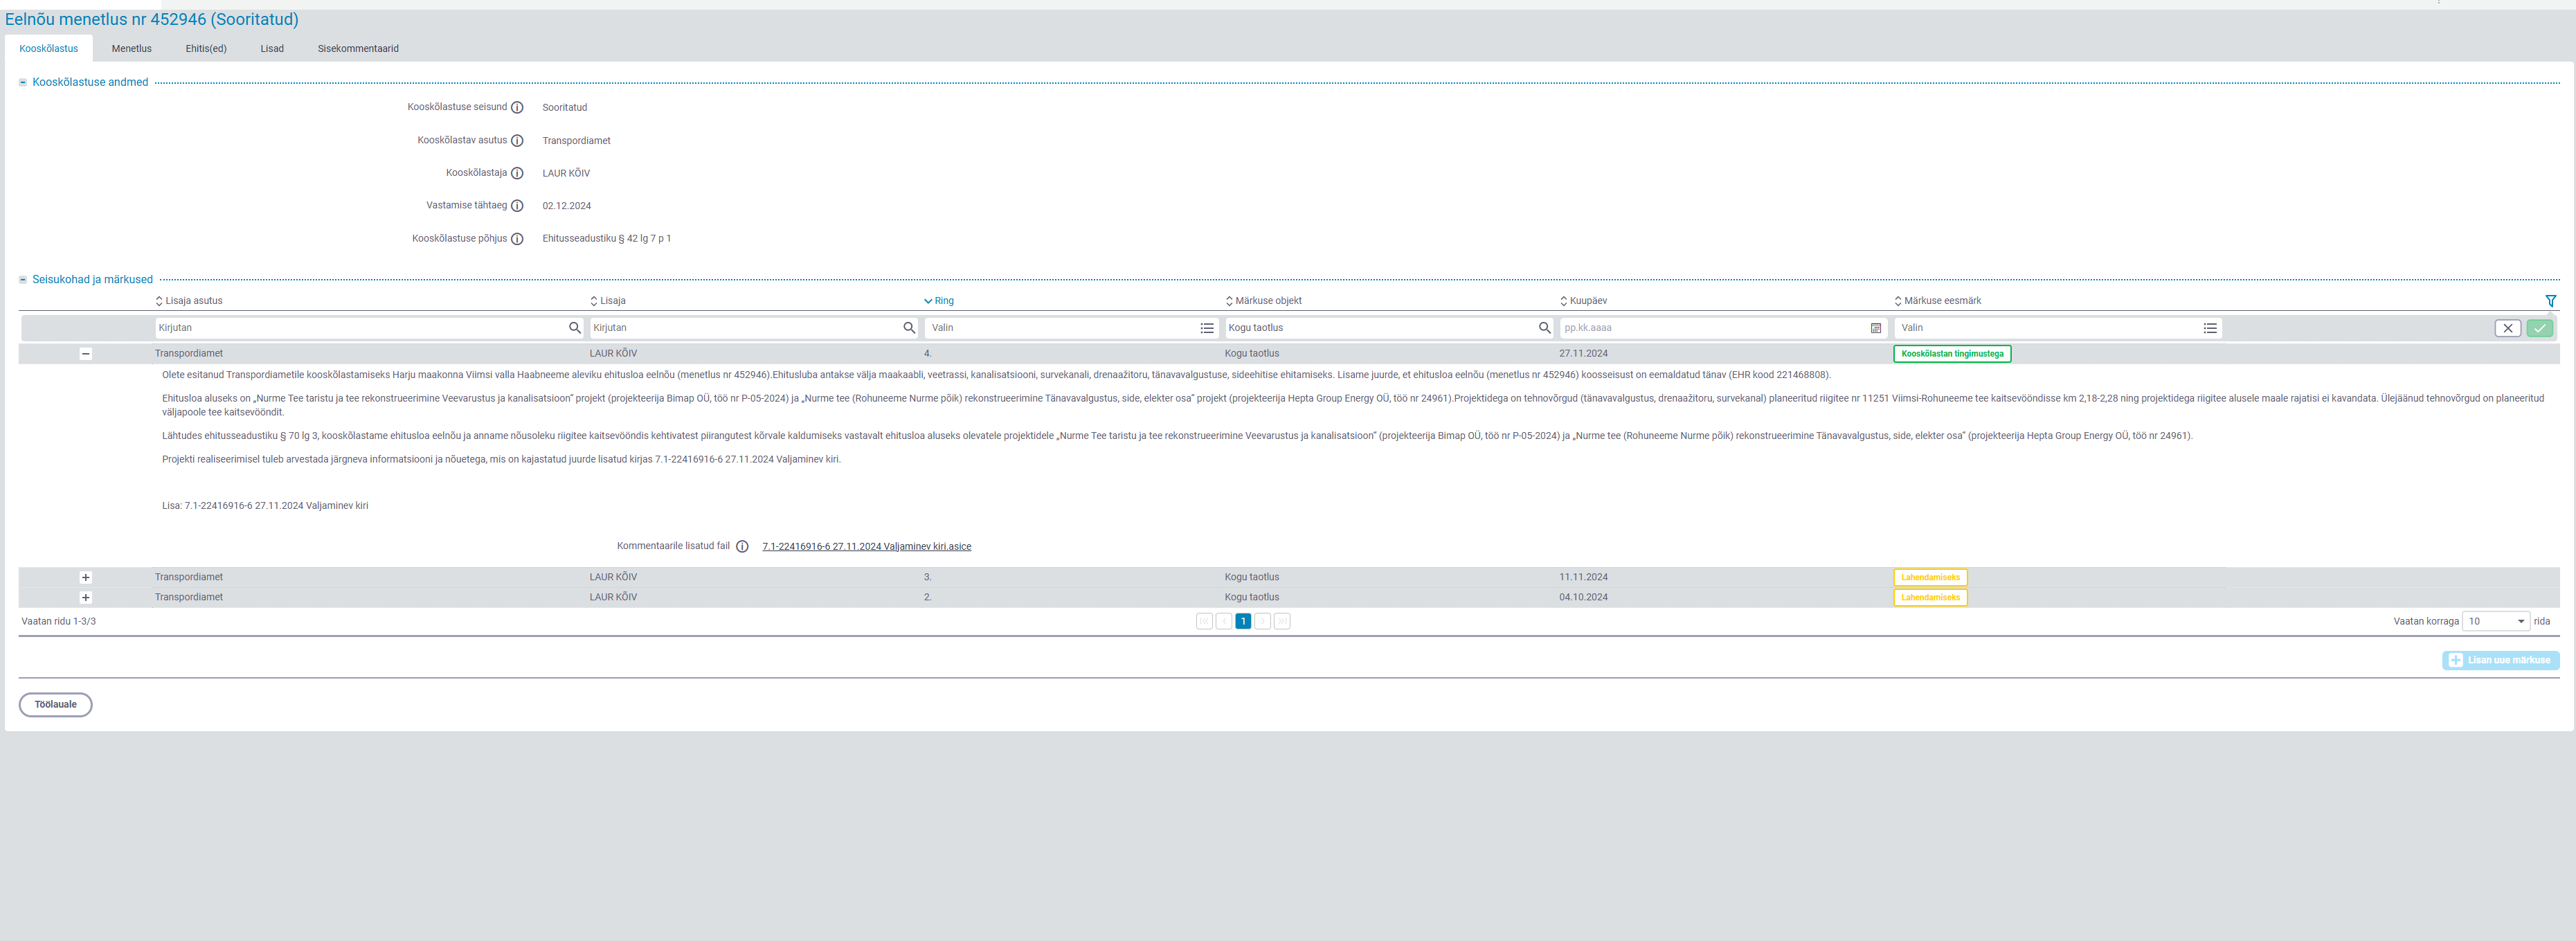Viewport: 2576px width, 941px height.
Task: Switch to the Menetlus tab
Action: (x=131, y=49)
